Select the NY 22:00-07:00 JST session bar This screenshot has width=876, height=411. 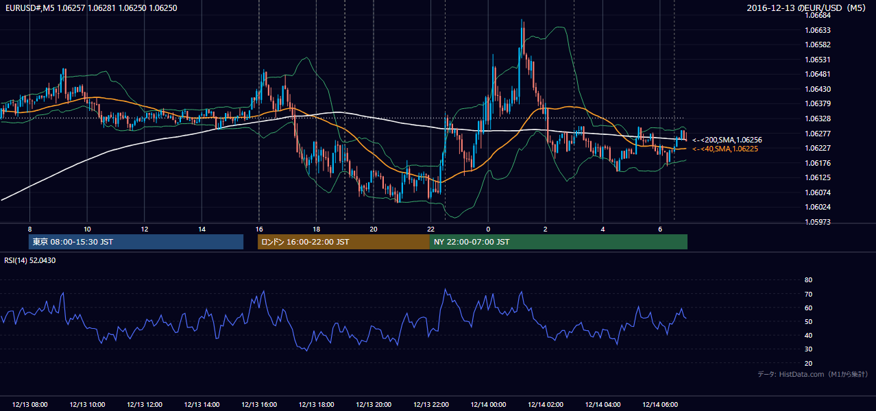point(559,242)
